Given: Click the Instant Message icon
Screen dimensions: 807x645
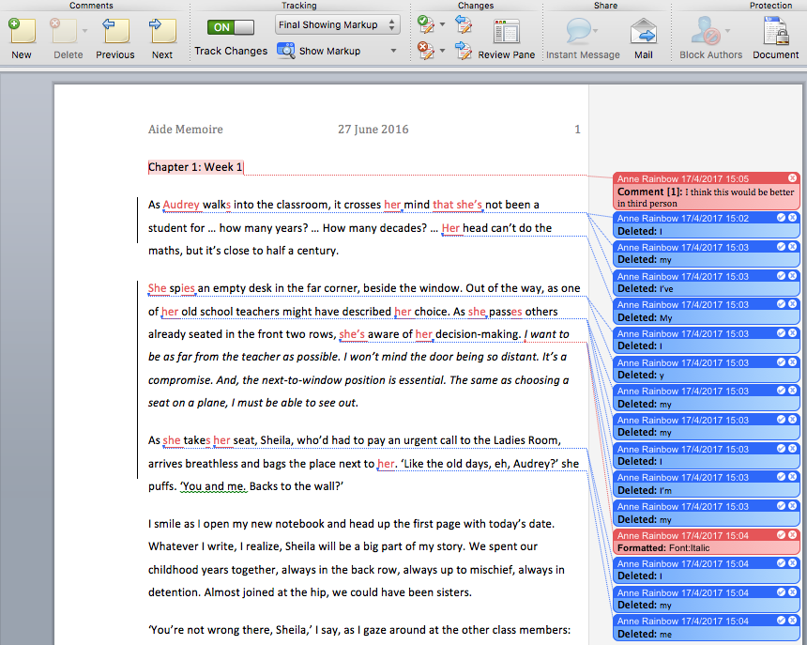Looking at the screenshot, I should click(578, 31).
